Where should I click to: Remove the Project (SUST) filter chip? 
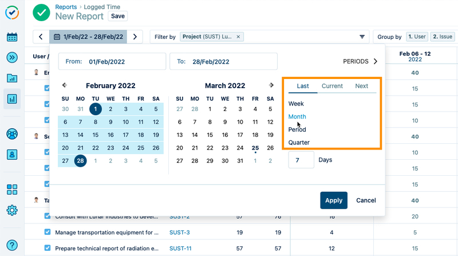click(239, 37)
